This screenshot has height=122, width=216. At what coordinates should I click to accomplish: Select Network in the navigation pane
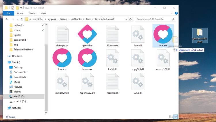tap(16, 108)
